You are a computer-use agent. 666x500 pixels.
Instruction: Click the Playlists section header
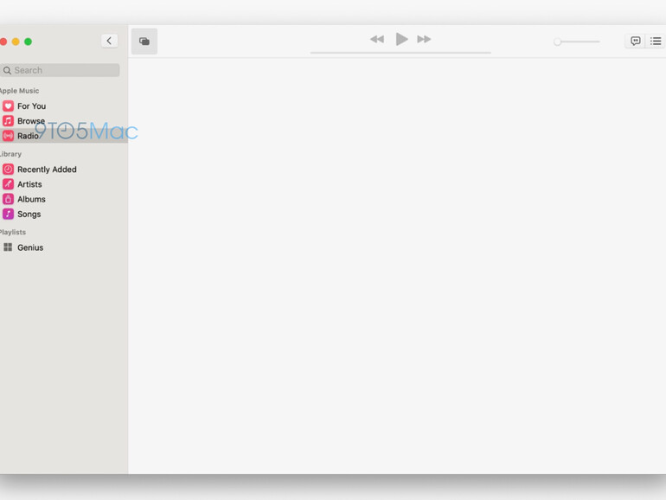[13, 232]
